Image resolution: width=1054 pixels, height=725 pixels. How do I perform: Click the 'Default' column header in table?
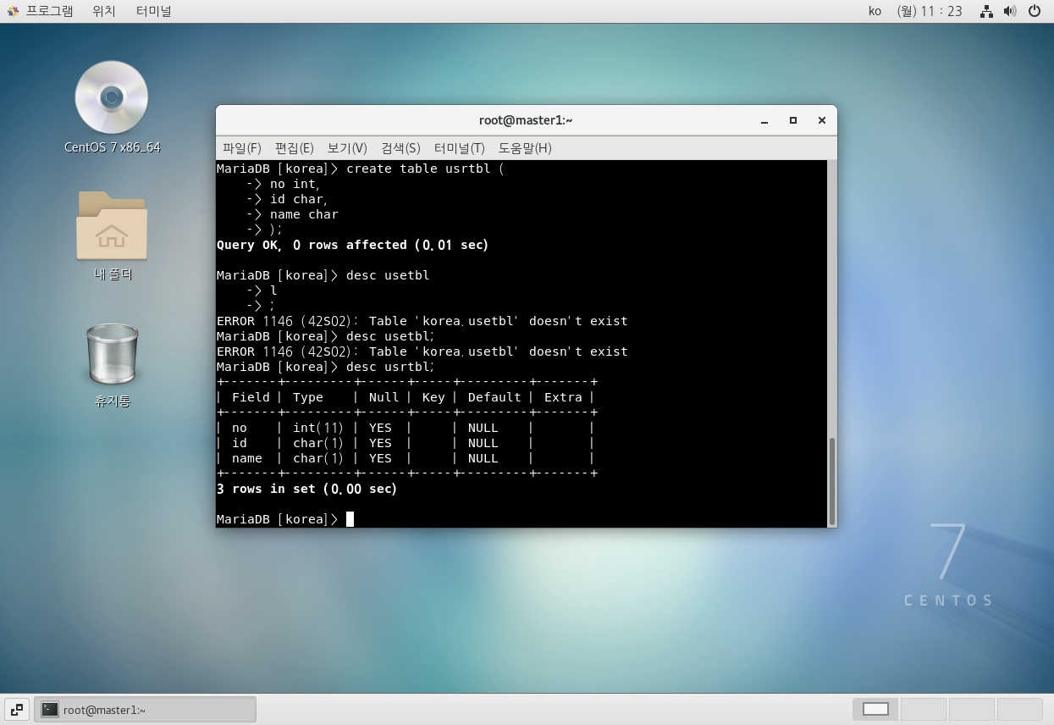point(494,397)
